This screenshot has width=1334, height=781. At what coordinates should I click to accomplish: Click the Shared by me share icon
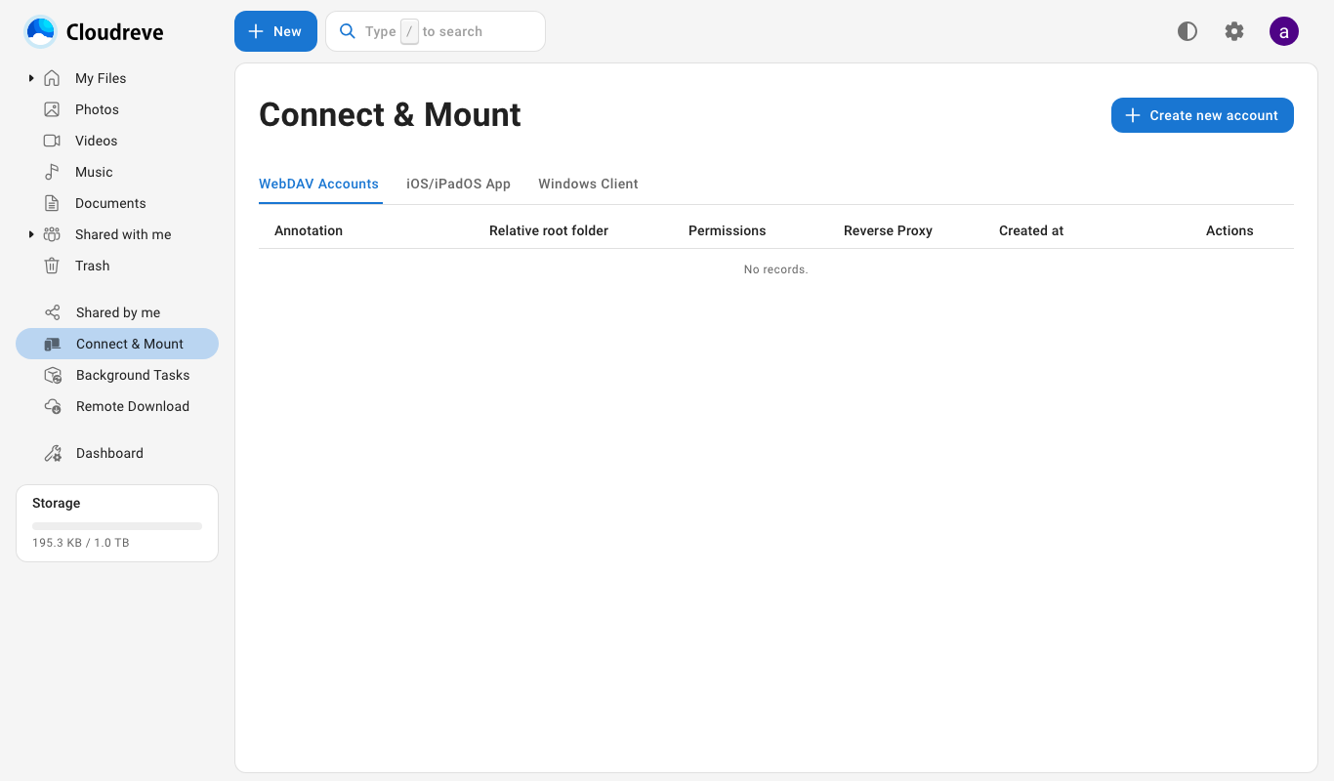tap(53, 312)
